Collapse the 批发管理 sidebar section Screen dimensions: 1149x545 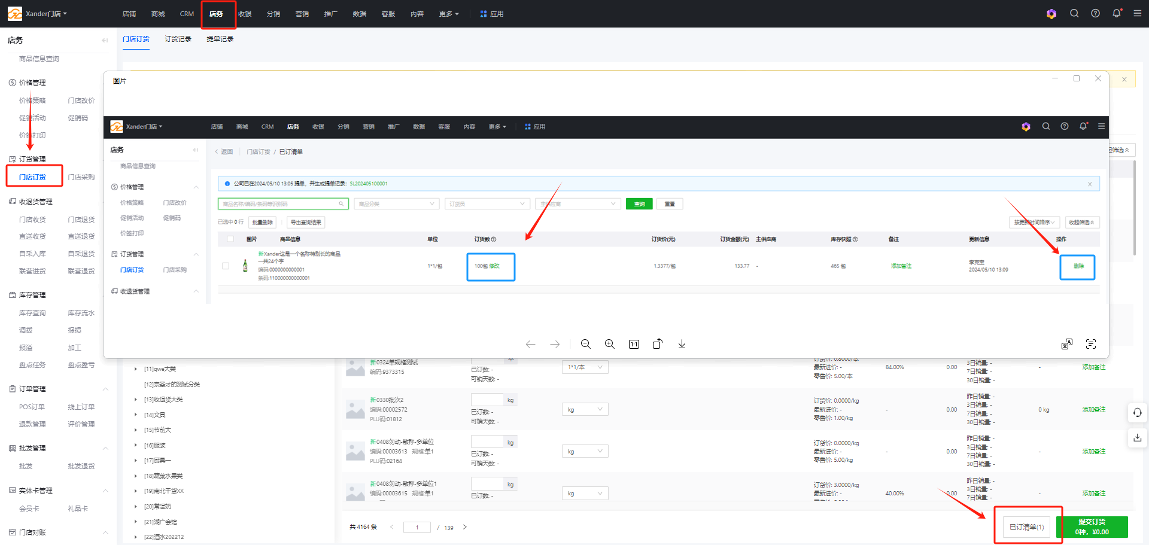(x=105, y=448)
